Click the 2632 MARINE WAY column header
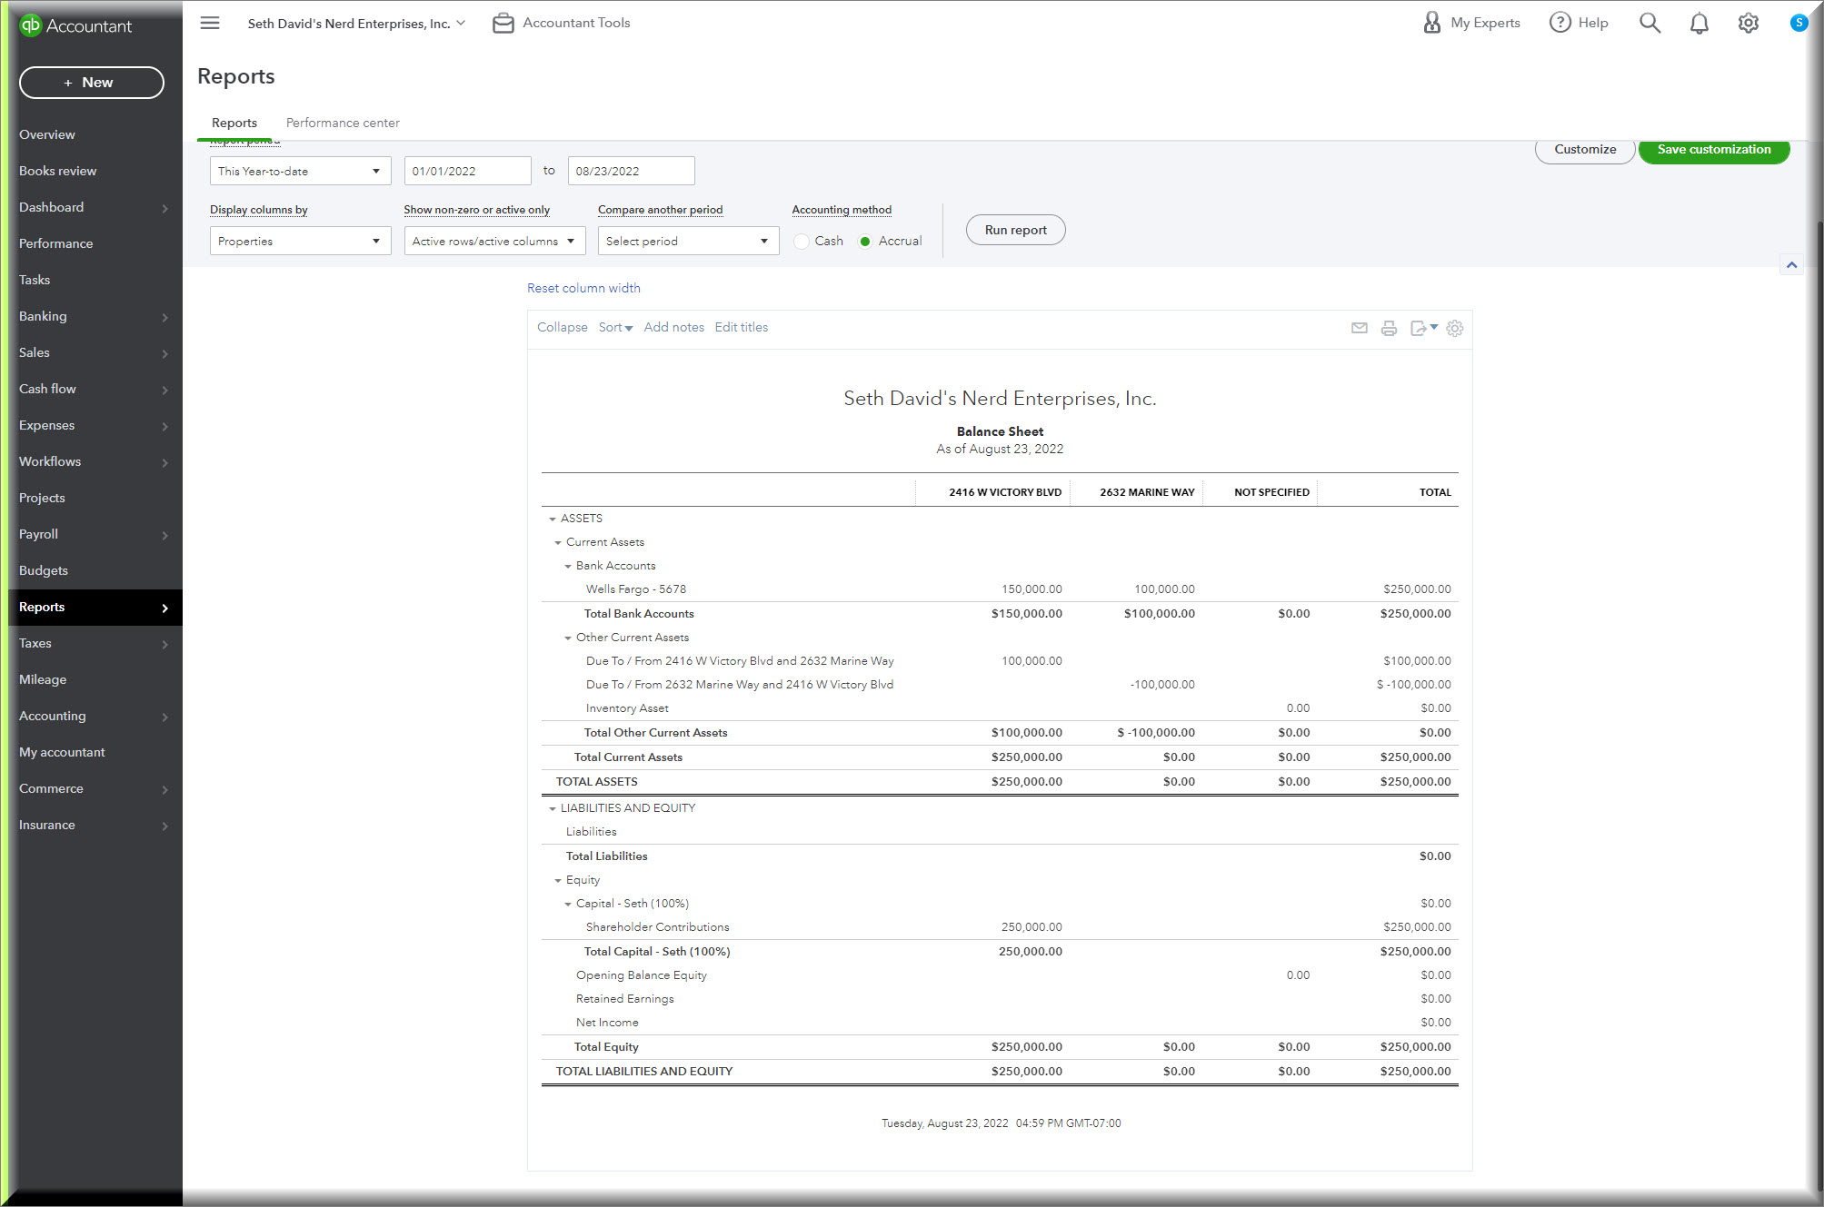 click(x=1147, y=492)
